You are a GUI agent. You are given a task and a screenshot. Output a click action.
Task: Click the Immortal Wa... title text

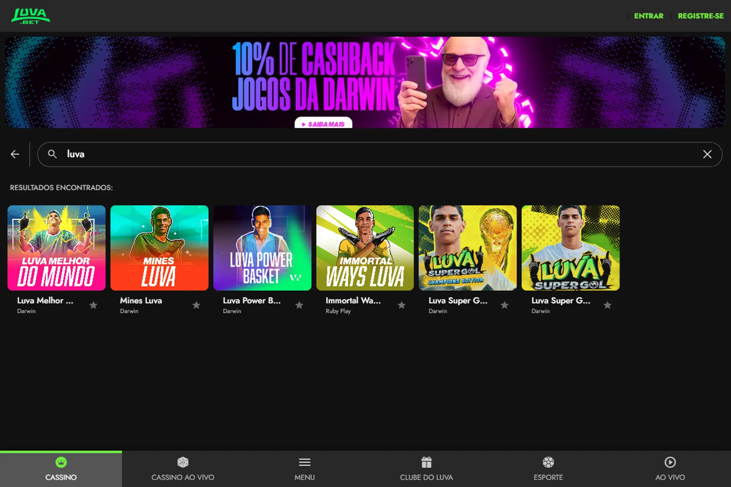353,301
